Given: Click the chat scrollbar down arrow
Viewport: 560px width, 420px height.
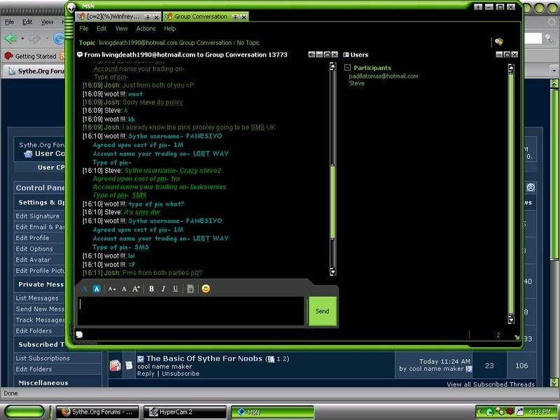Looking at the screenshot, I should pos(333,272).
